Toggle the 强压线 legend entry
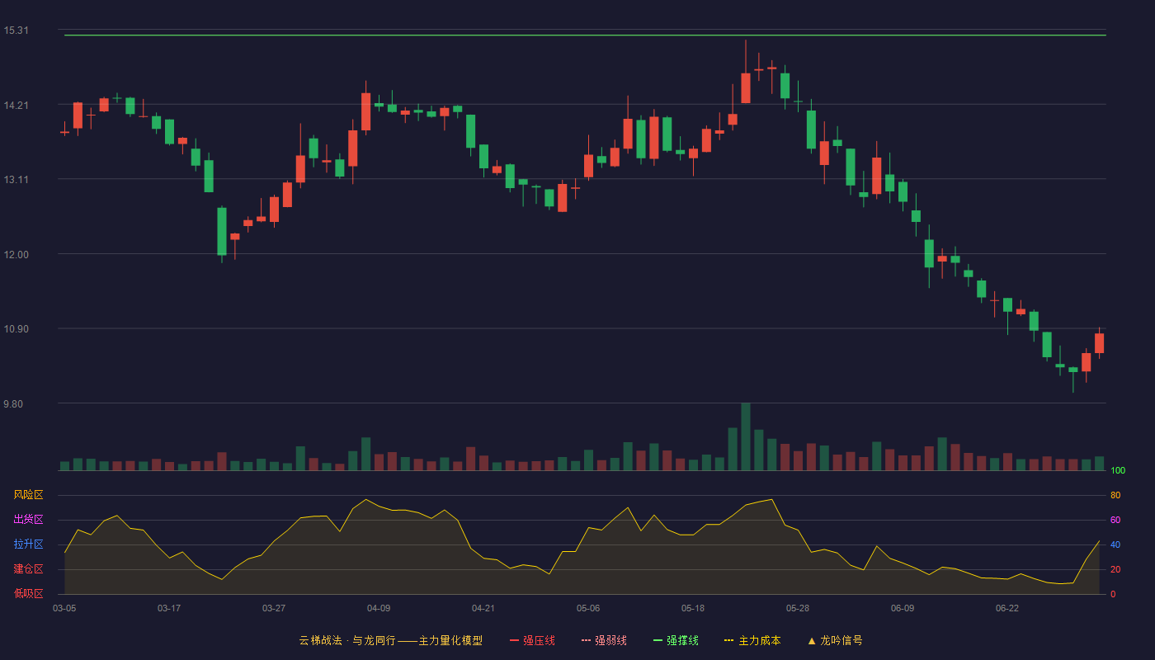Image resolution: width=1155 pixels, height=660 pixels. (x=532, y=640)
